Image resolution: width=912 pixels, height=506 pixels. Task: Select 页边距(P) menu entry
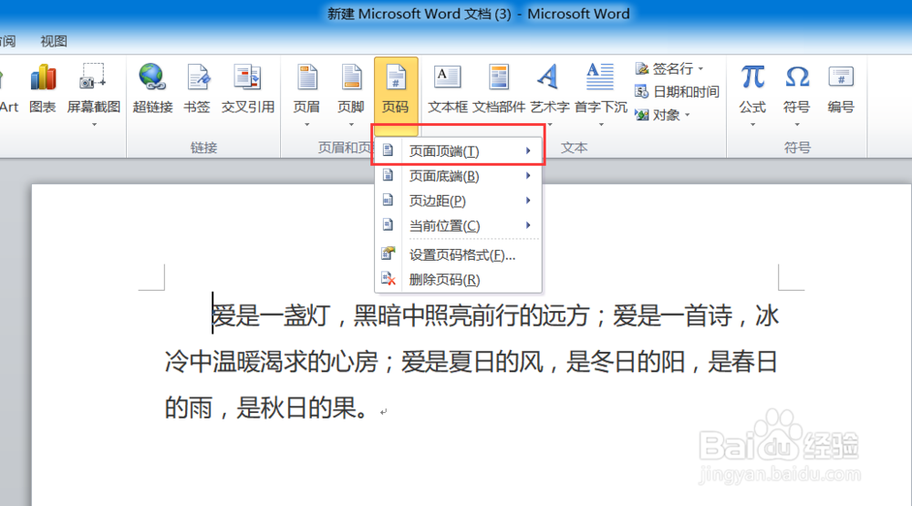coord(459,201)
